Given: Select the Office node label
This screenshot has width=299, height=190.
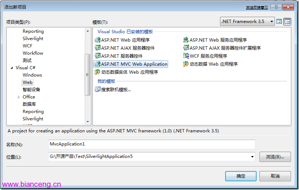Looking at the screenshot, I should tap(29, 97).
